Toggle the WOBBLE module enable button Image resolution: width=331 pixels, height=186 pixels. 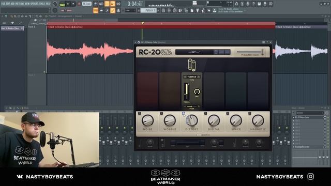pos(161,114)
